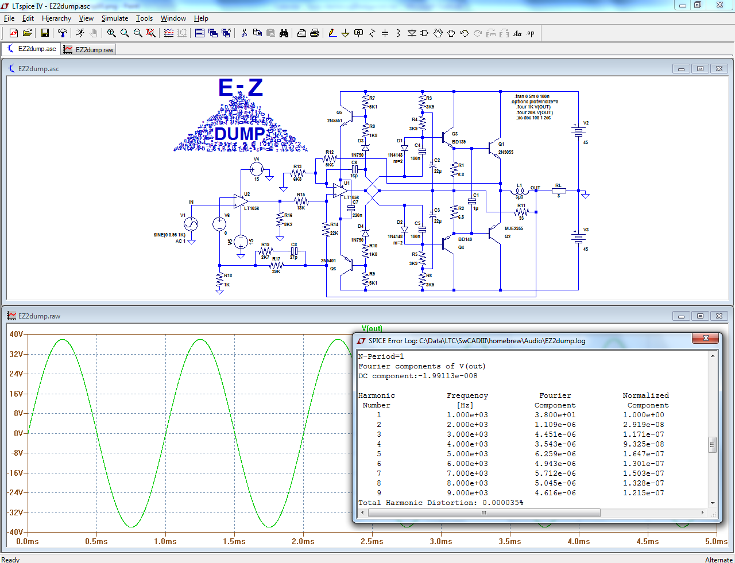Click the V(out) trace label in plot

372,329
